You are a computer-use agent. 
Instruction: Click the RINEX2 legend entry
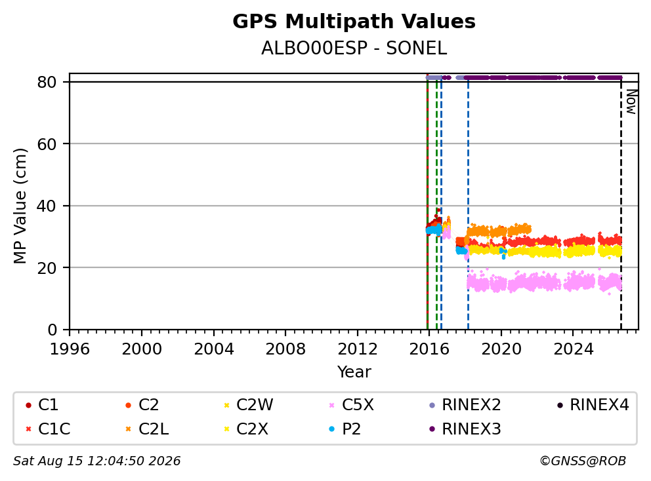(x=465, y=405)
